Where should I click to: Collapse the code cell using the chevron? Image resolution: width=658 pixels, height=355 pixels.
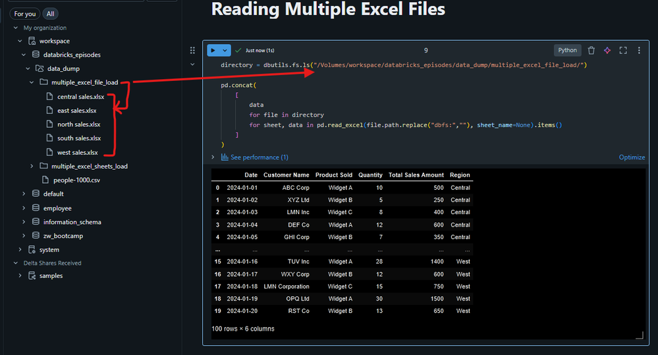(x=192, y=65)
